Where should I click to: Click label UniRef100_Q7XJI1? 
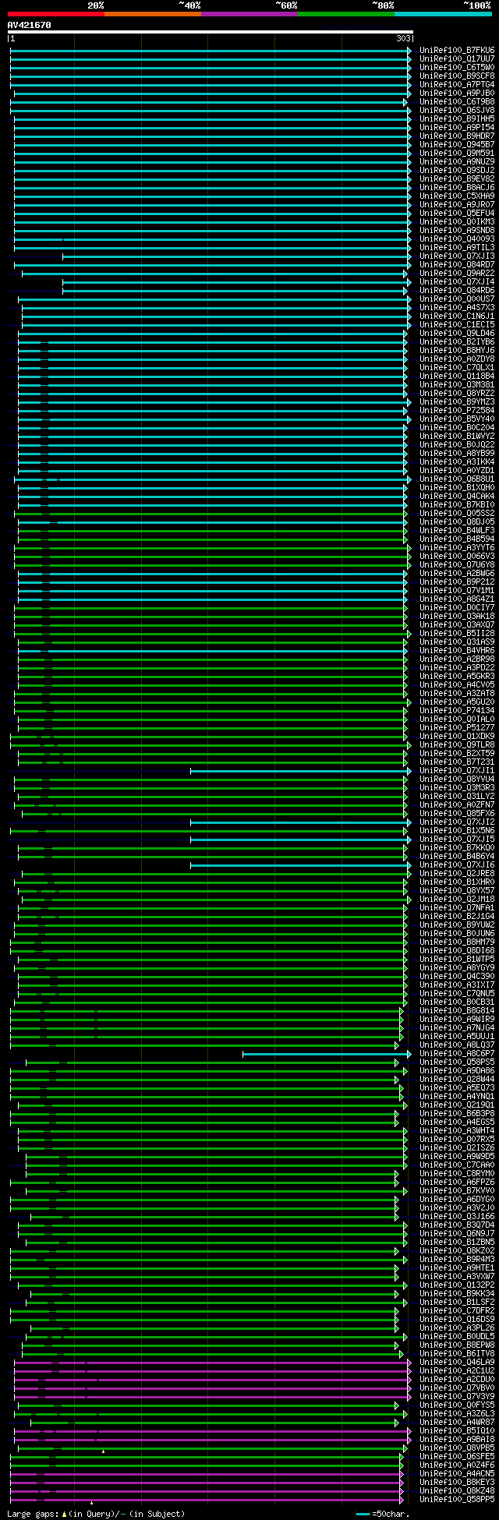(457, 770)
